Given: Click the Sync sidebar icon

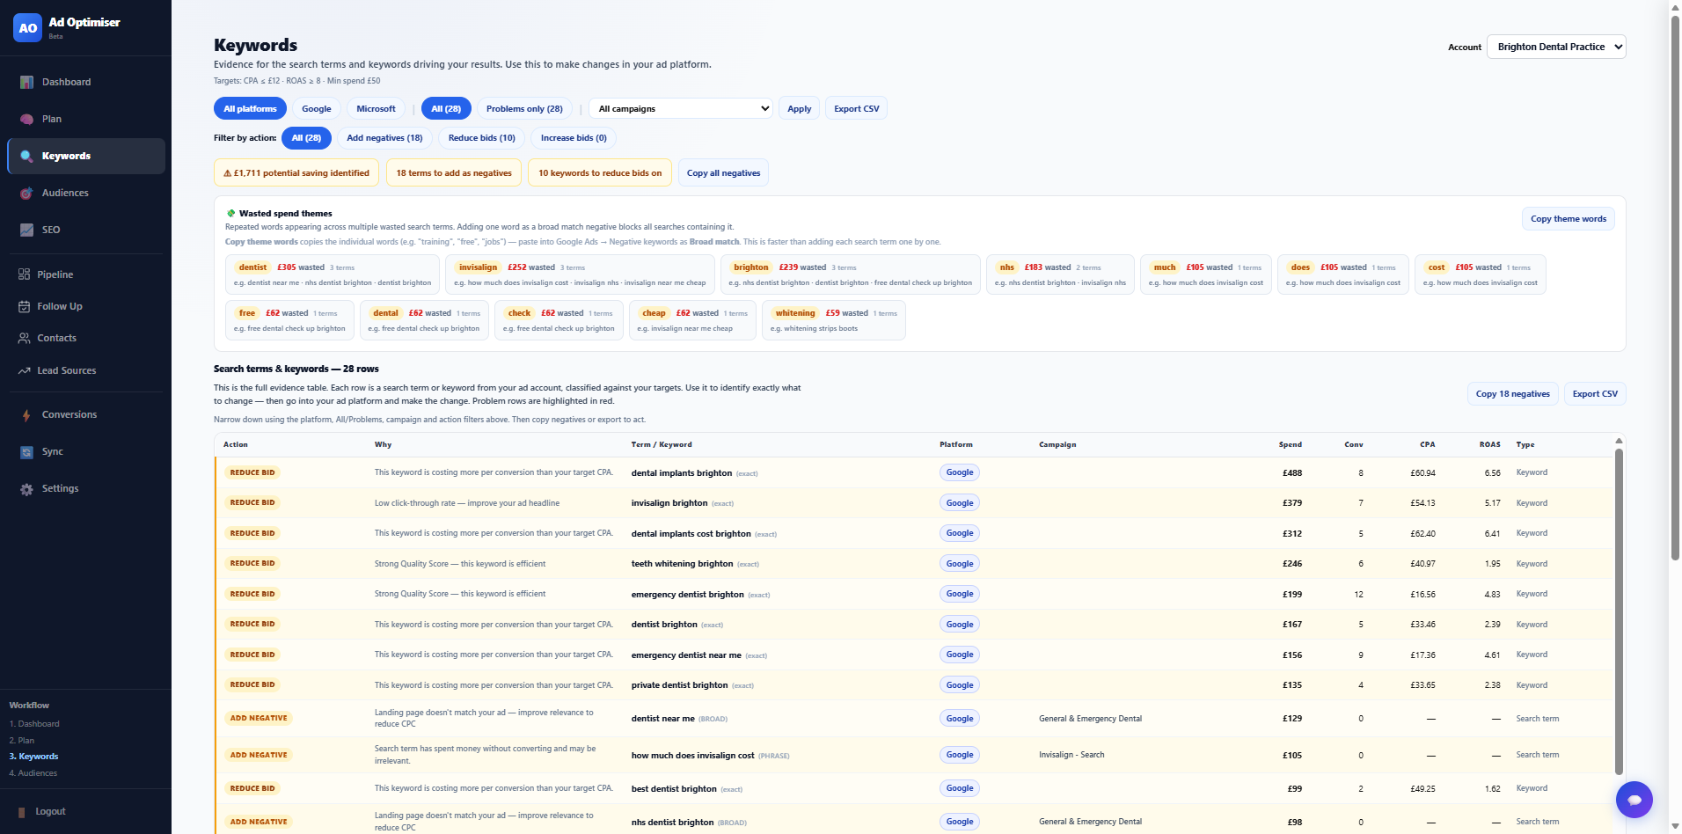Looking at the screenshot, I should coord(26,451).
